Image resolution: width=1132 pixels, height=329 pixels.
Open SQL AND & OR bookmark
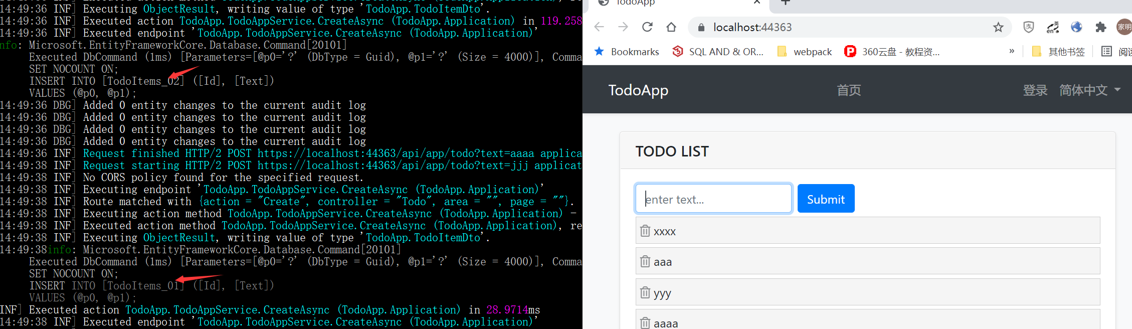click(718, 52)
